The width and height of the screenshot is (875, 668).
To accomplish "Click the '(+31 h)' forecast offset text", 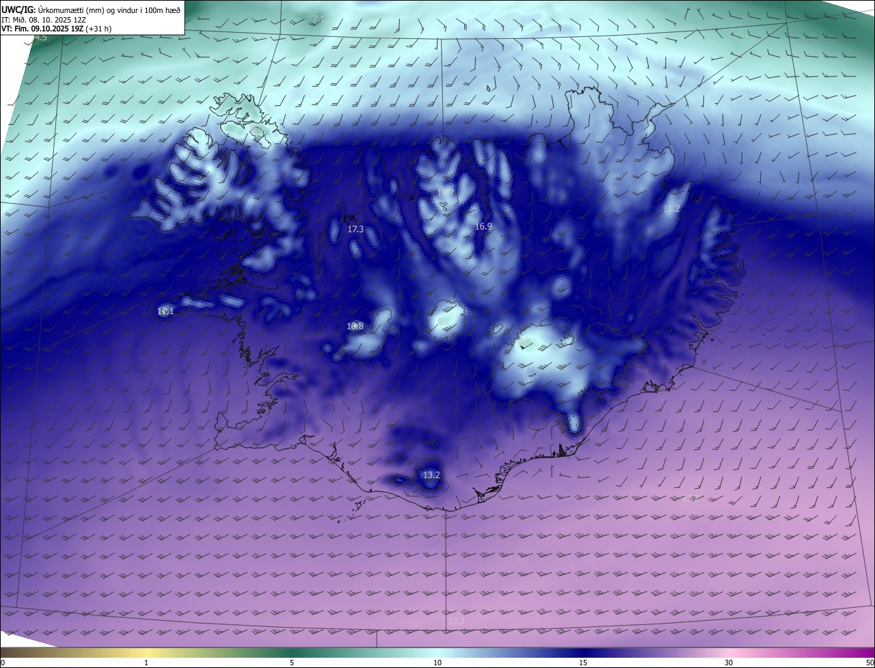I will [99, 29].
